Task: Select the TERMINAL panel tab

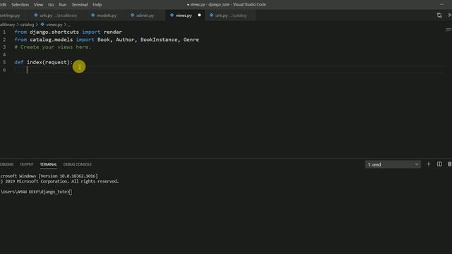Action: point(48,164)
